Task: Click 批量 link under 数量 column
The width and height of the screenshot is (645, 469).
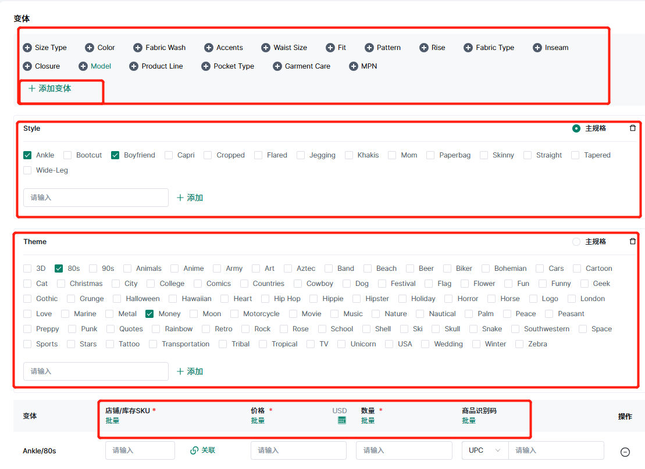Action: pyautogui.click(x=368, y=421)
